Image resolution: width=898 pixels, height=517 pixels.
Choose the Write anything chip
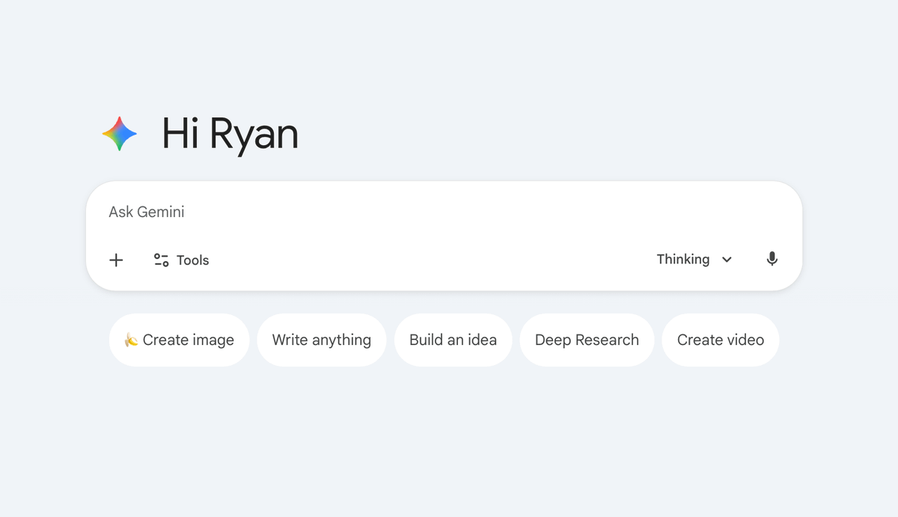(x=322, y=340)
